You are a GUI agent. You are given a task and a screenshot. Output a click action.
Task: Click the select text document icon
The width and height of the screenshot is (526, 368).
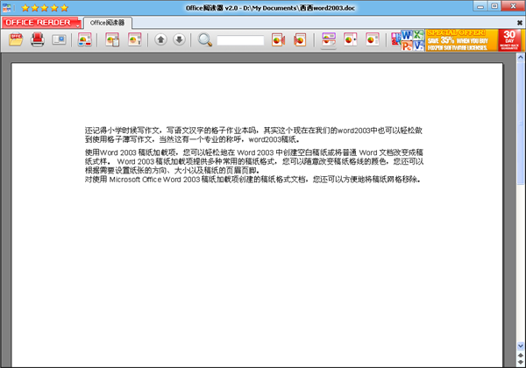point(134,39)
